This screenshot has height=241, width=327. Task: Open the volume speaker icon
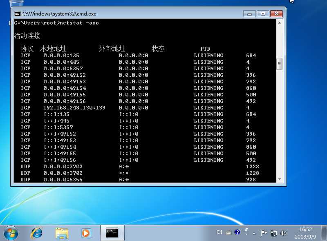pyautogui.click(x=283, y=233)
